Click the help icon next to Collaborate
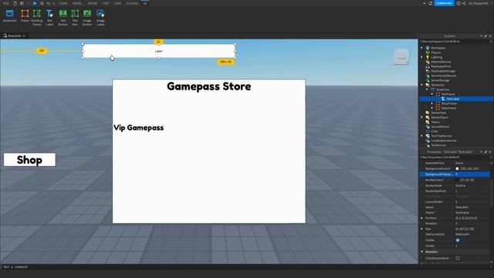This screenshot has height=278, width=494. tap(458, 3)
